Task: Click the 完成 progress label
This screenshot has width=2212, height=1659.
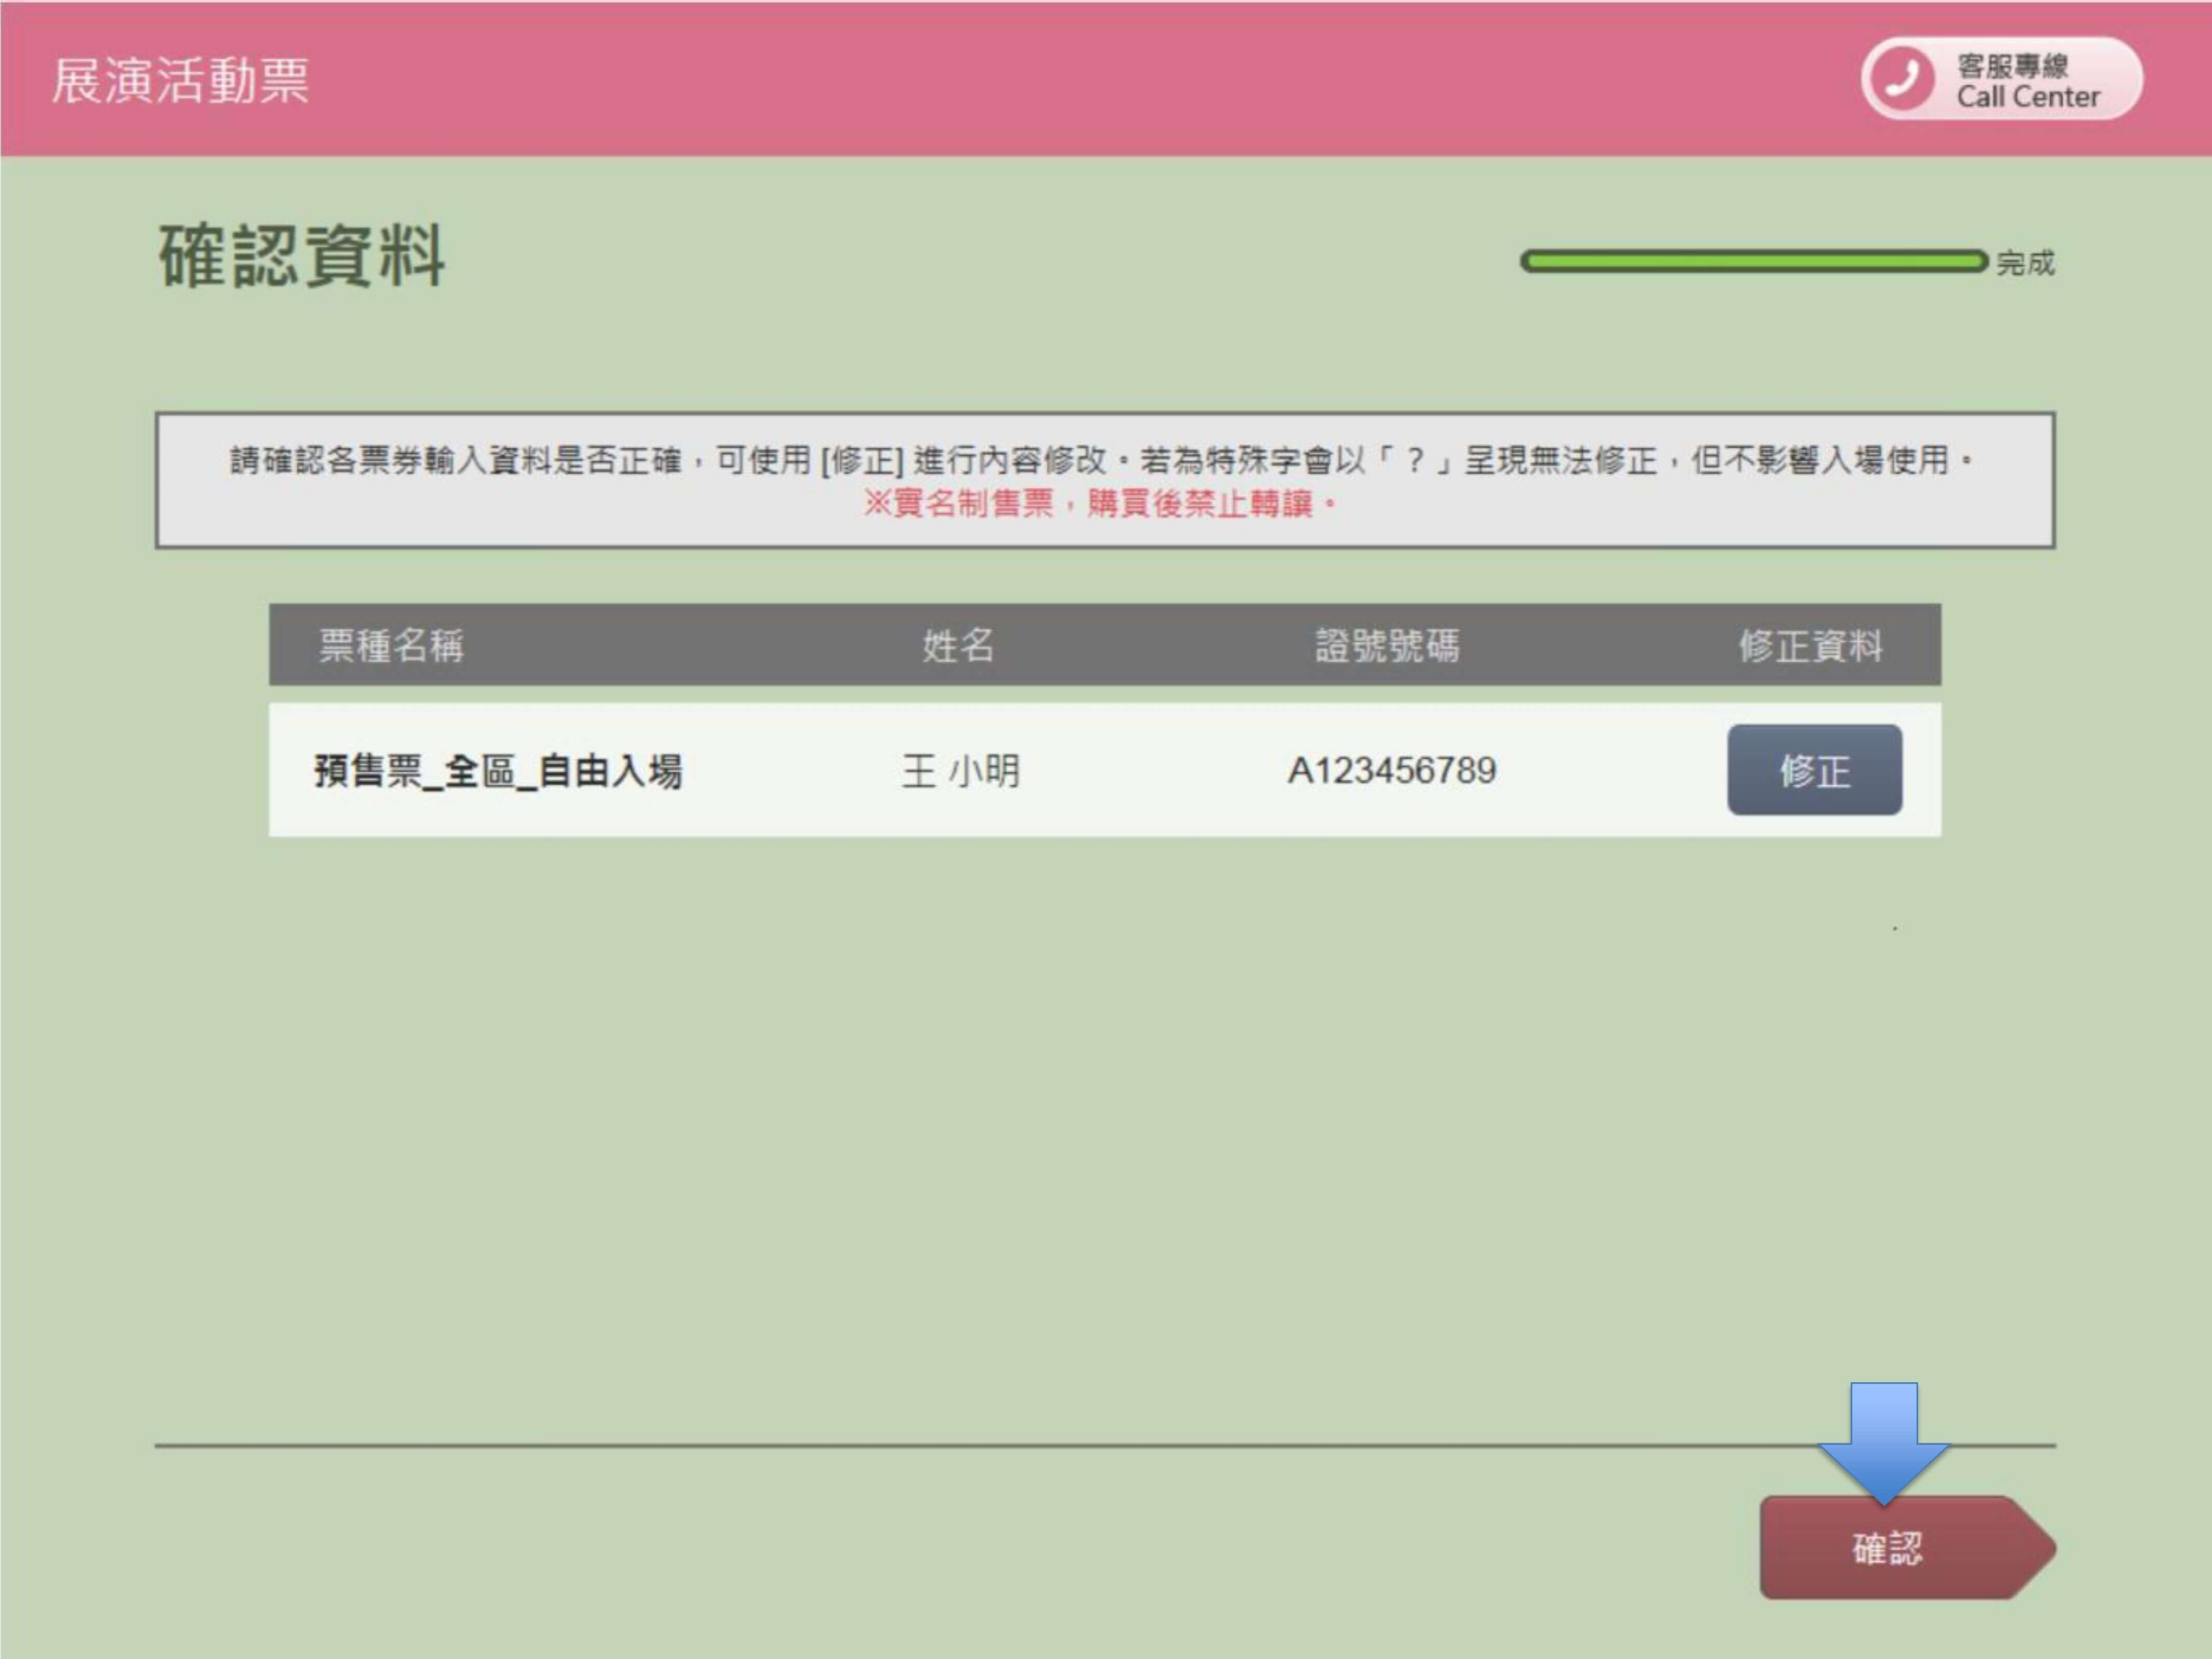Action: (2025, 264)
